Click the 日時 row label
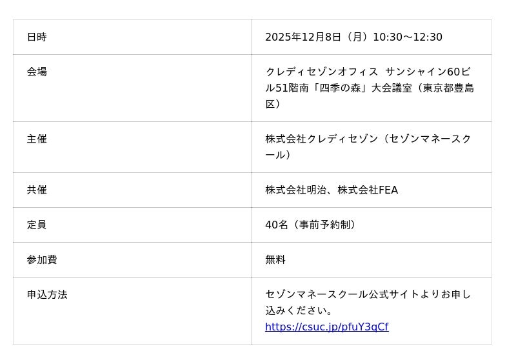 37,37
